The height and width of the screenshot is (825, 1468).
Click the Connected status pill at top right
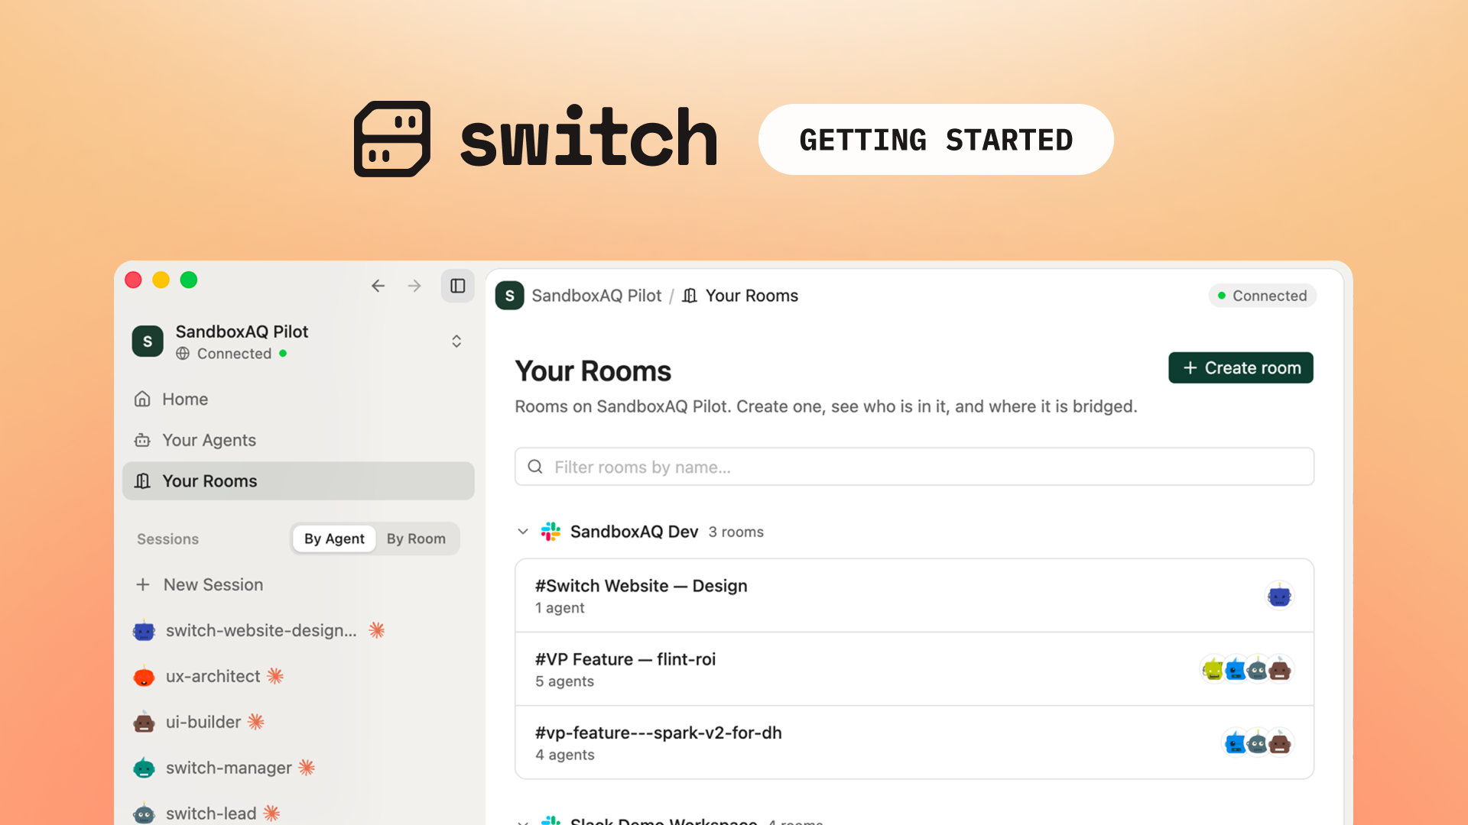[x=1262, y=296]
